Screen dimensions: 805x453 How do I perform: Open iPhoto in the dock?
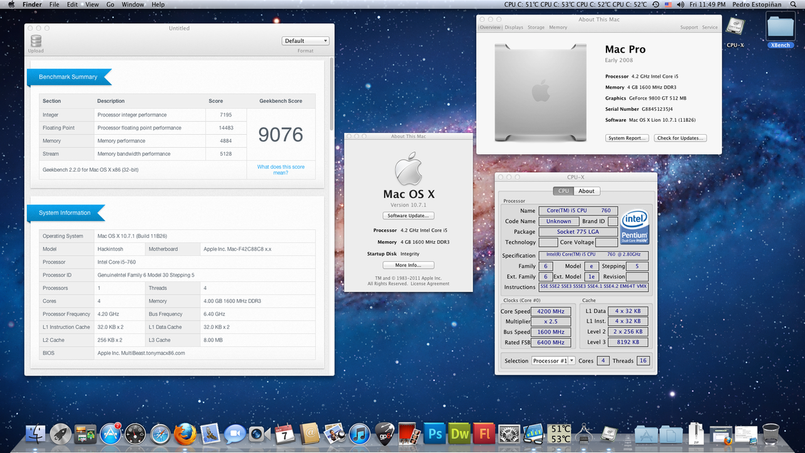point(334,434)
